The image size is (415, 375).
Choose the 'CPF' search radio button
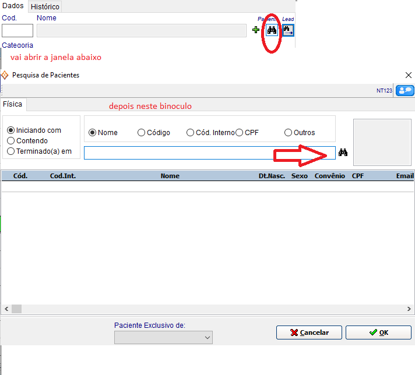[x=240, y=133]
